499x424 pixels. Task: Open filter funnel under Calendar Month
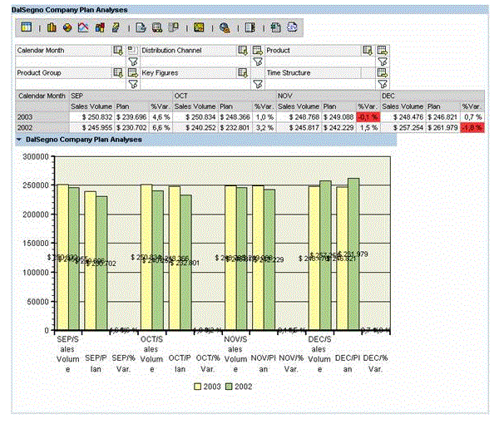131,62
